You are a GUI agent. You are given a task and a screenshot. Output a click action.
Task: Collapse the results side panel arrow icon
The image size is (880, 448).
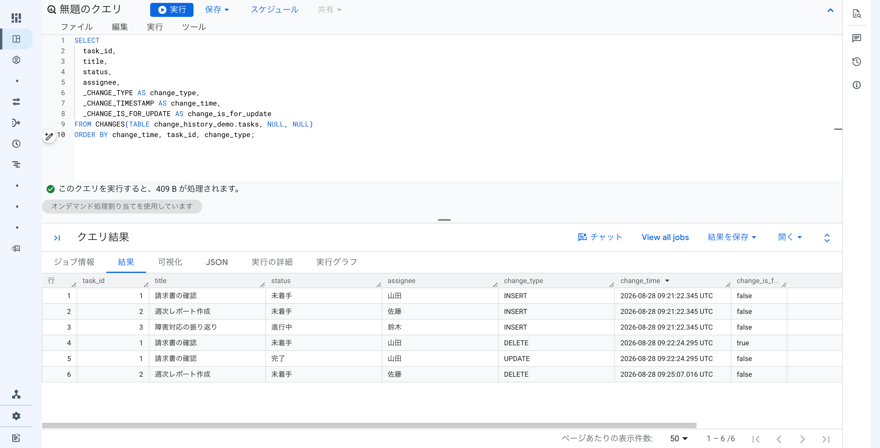[x=57, y=238]
